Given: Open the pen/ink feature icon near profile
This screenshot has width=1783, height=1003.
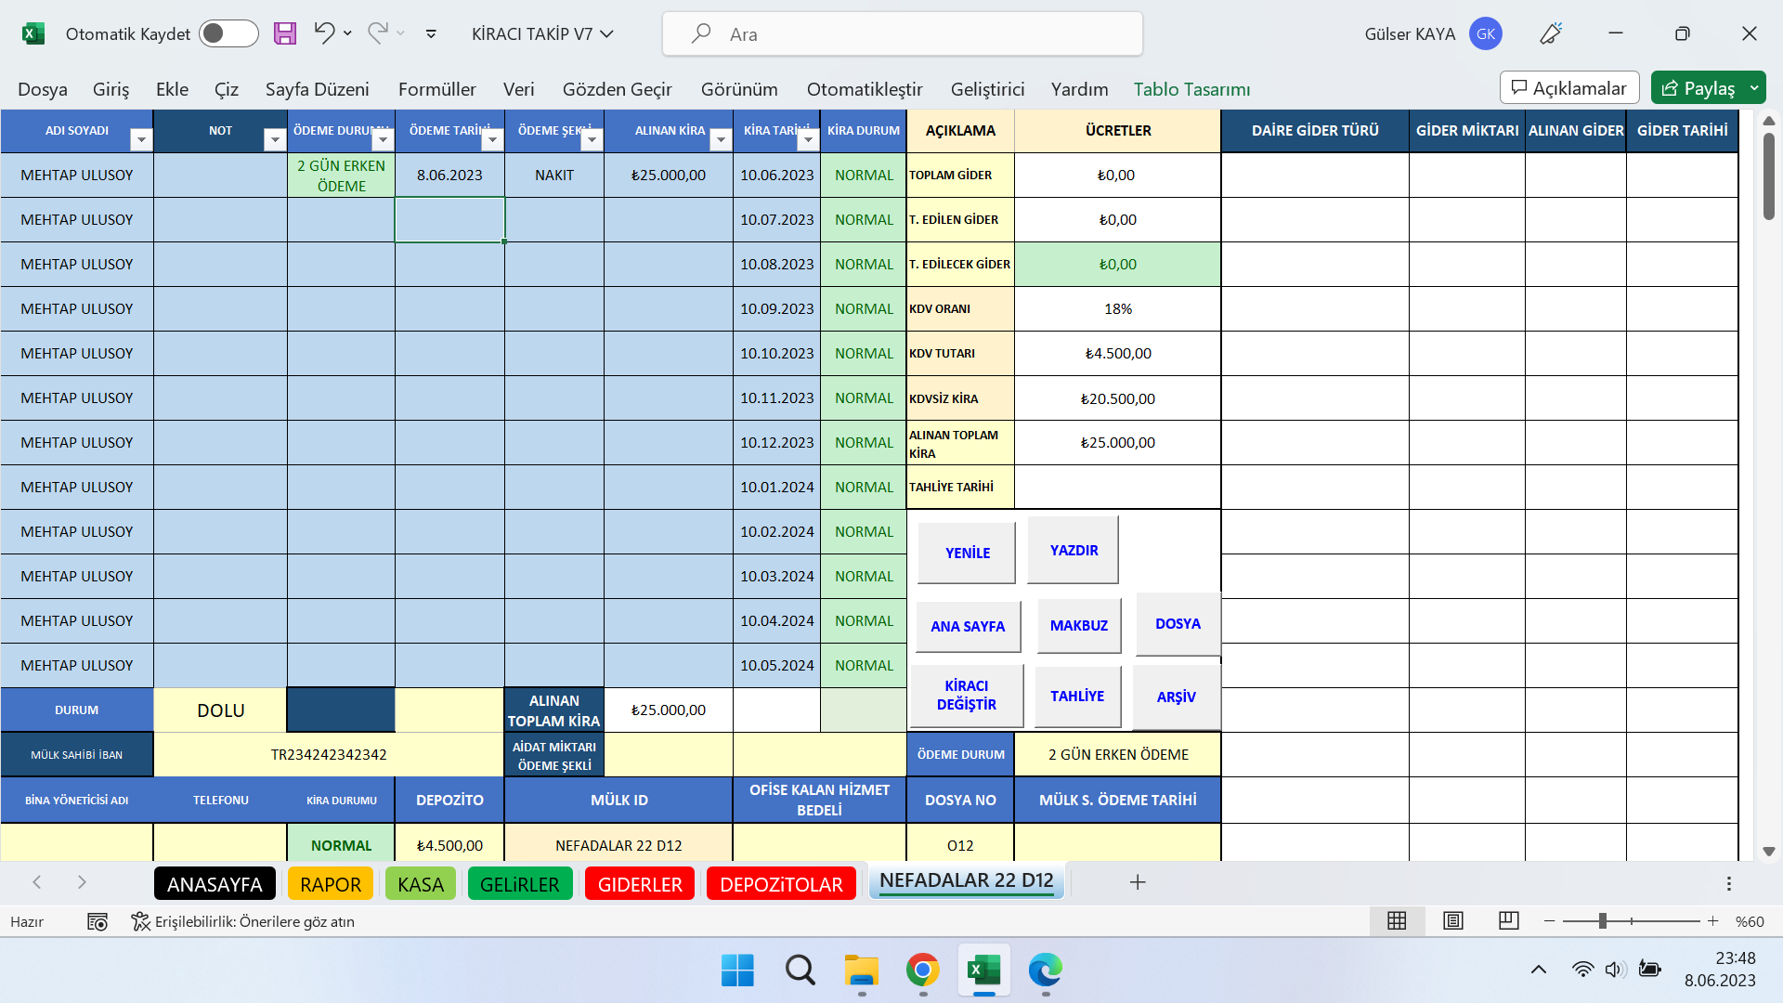Looking at the screenshot, I should click(1551, 33).
